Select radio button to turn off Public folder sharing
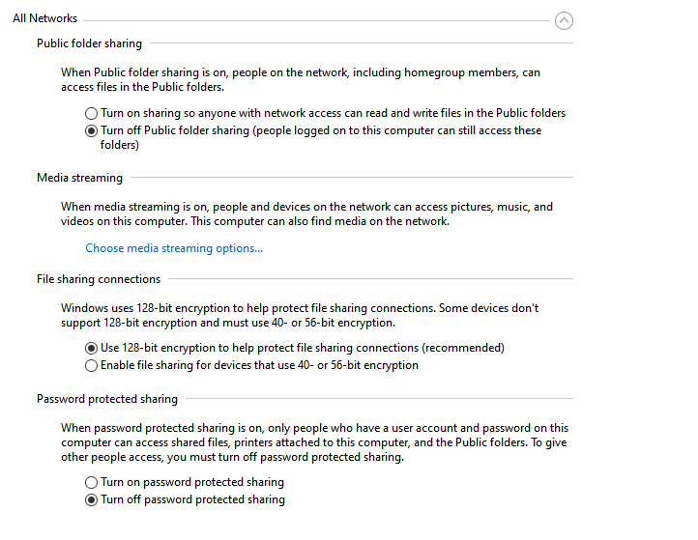Screen dimensions: 698x540 coord(92,130)
